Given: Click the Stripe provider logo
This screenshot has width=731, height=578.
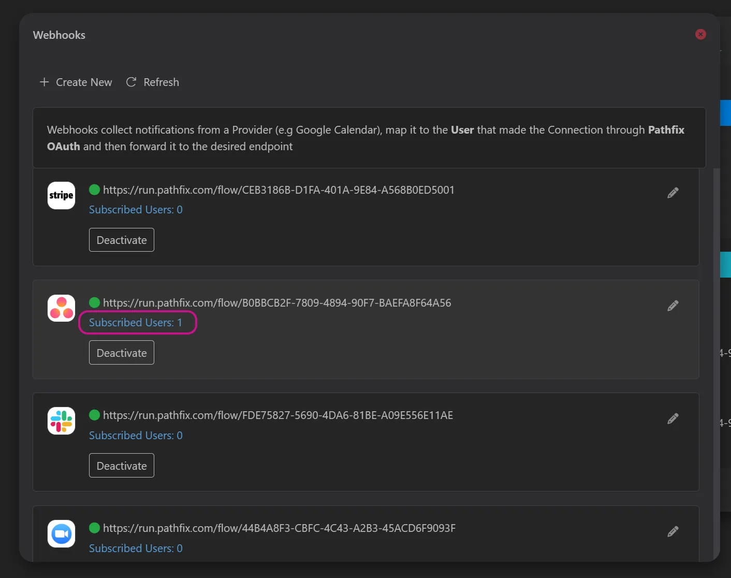Looking at the screenshot, I should 61,195.
